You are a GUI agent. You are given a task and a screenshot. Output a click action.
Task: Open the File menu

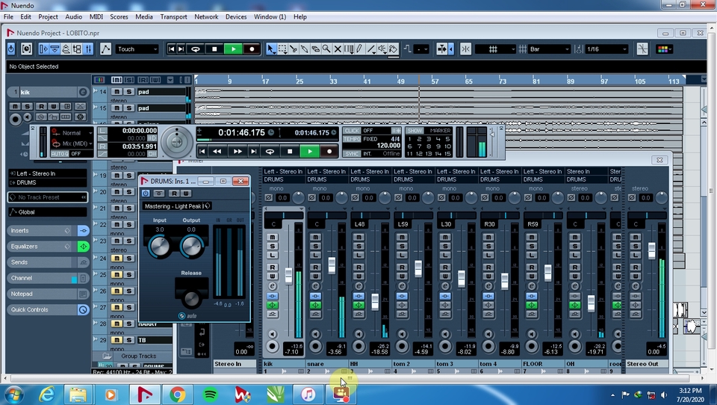8,16
